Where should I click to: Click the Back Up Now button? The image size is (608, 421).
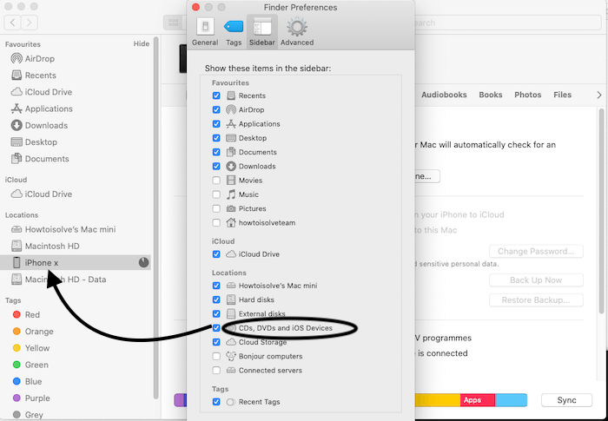(536, 280)
